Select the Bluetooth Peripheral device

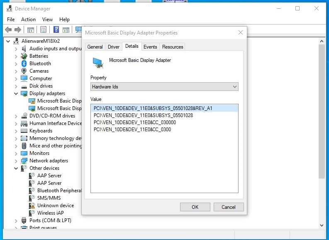[59, 191]
